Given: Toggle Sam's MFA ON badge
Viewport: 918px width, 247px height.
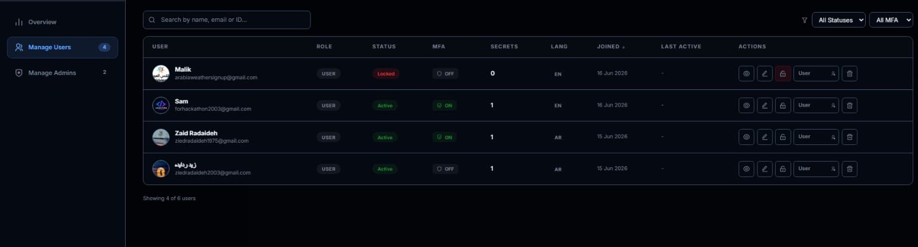Looking at the screenshot, I should (x=445, y=105).
